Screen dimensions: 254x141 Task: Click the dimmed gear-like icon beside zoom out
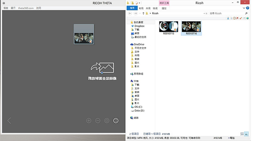tap(107, 121)
